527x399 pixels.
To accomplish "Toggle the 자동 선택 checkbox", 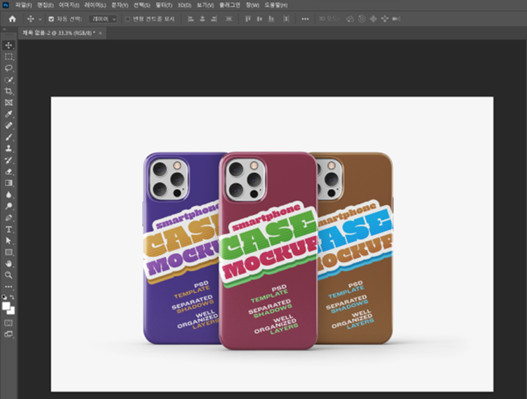I will 51,19.
